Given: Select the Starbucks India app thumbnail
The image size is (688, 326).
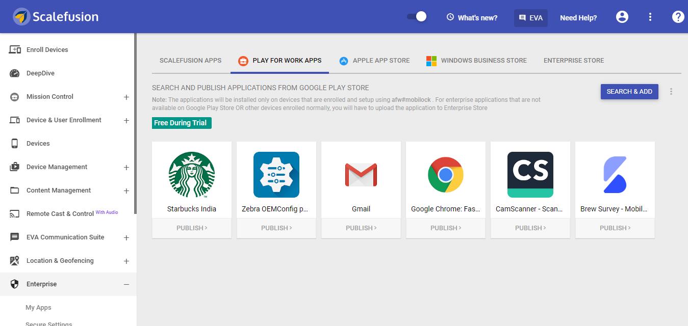Looking at the screenshot, I should 192,175.
